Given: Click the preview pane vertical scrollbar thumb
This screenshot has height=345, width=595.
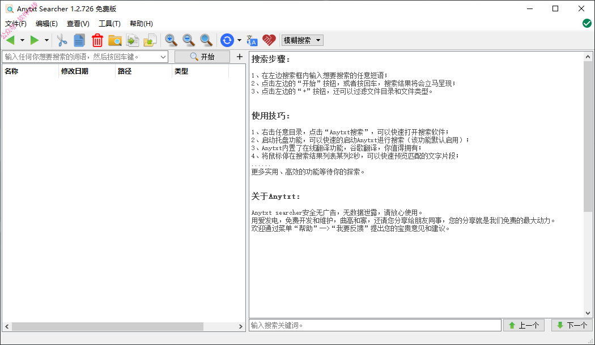Looking at the screenshot, I should tap(588, 137).
